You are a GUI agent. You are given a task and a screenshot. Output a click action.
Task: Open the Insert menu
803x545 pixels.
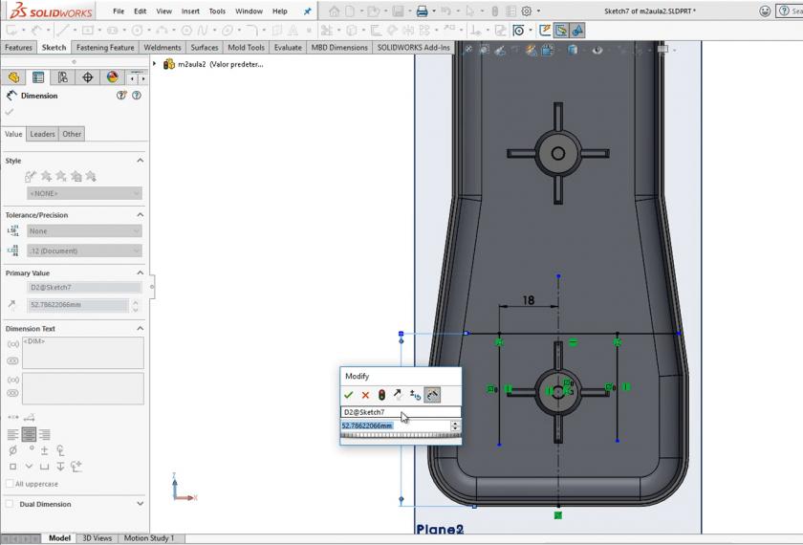tap(190, 11)
